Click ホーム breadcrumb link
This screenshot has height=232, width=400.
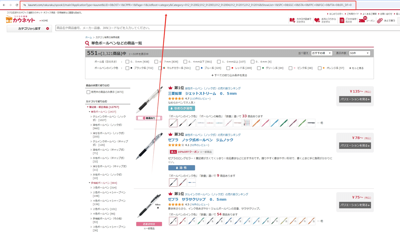pos(88,37)
